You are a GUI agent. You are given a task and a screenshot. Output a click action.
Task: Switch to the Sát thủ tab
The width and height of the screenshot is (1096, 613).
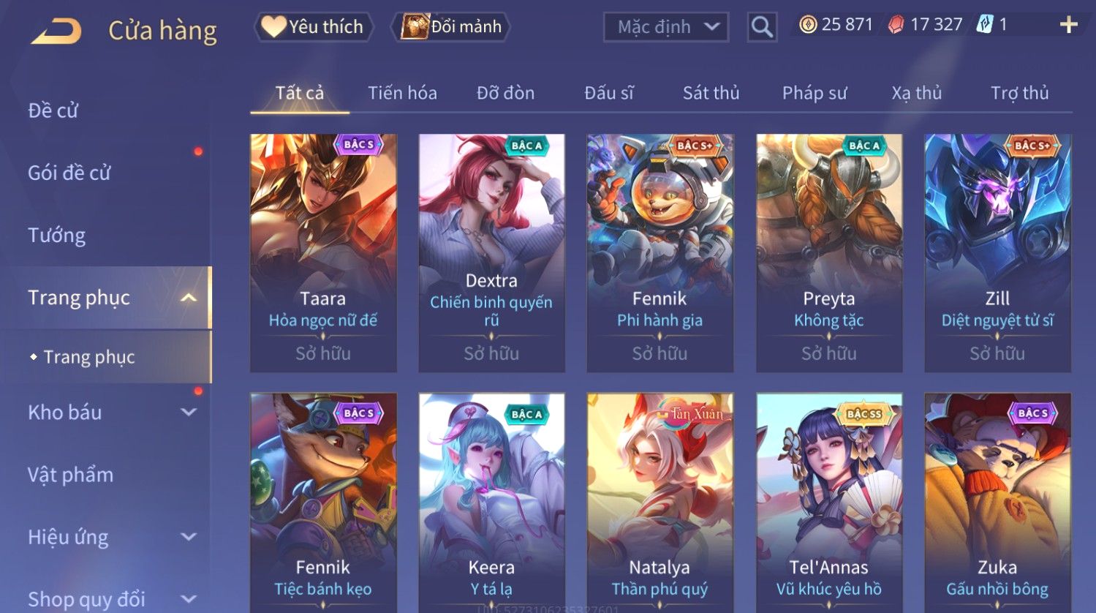(711, 93)
